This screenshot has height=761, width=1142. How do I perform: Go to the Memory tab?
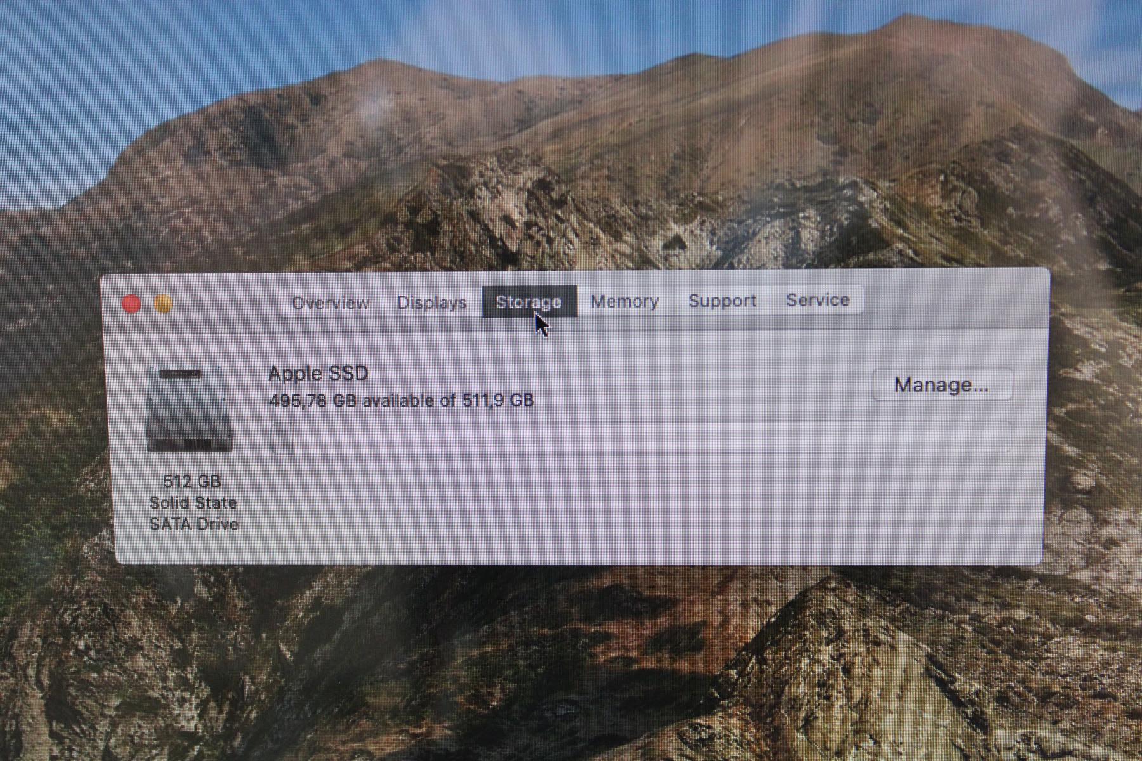pos(625,301)
